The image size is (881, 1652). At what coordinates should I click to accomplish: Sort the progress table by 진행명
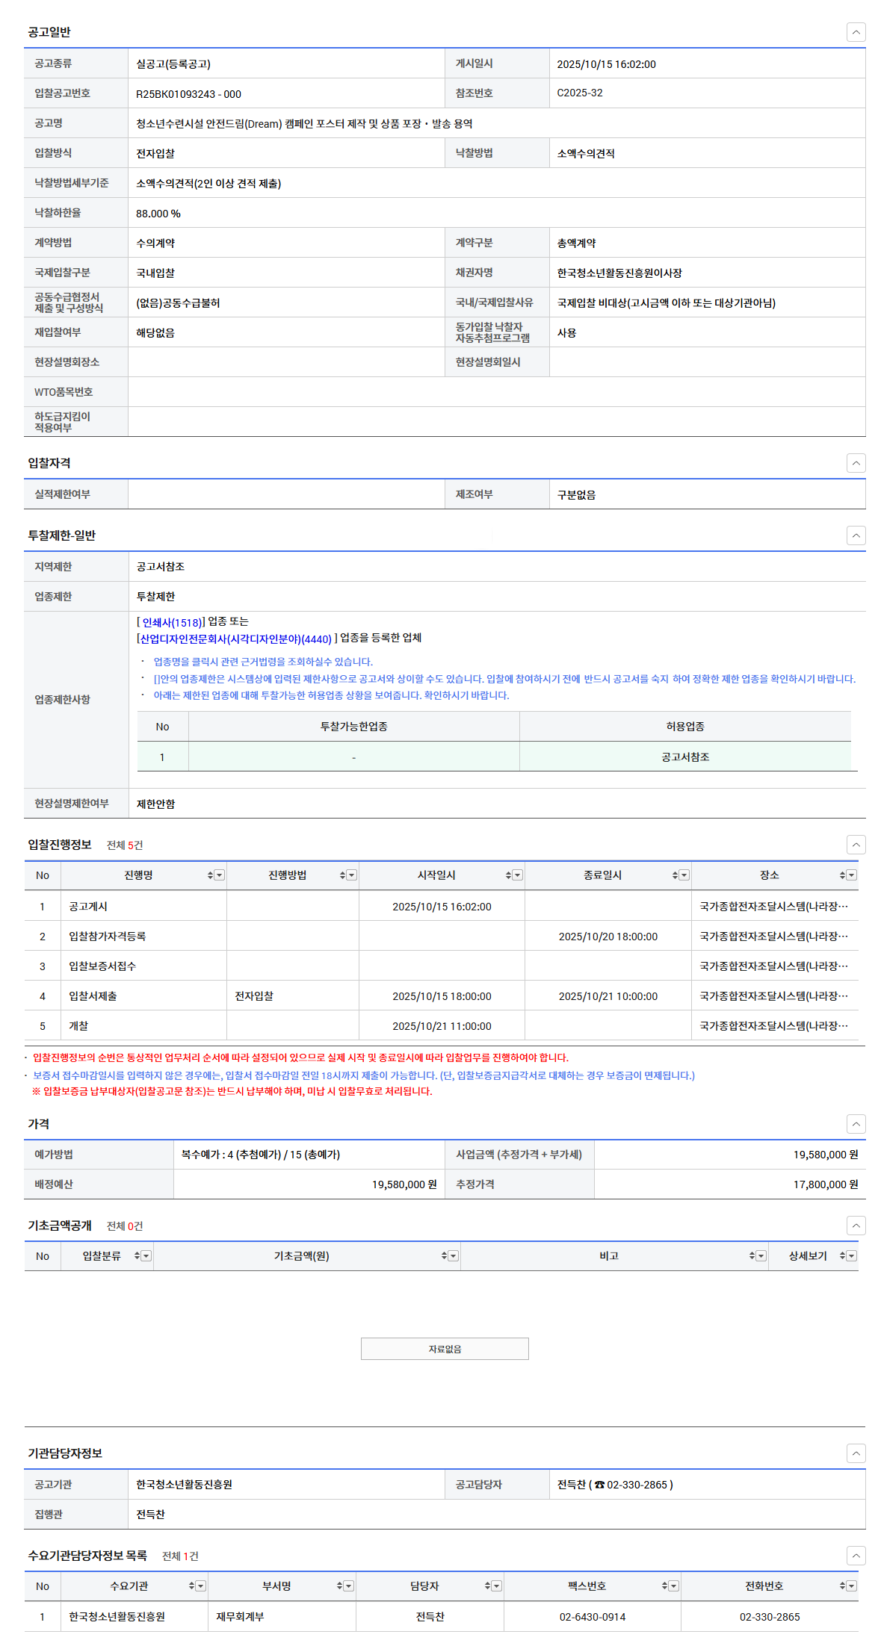(x=210, y=875)
